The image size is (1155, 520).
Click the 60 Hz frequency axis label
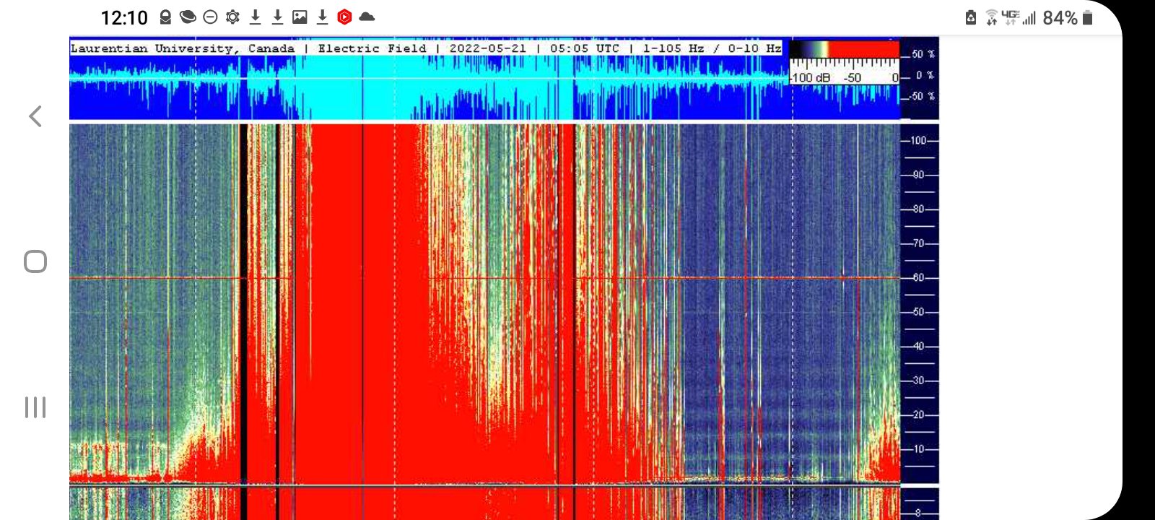918,278
